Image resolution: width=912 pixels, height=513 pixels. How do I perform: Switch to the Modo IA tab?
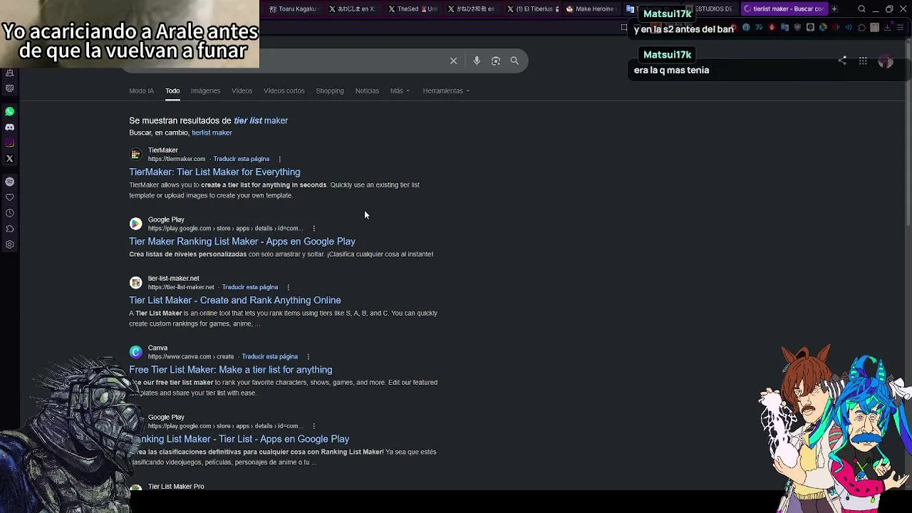pos(141,90)
